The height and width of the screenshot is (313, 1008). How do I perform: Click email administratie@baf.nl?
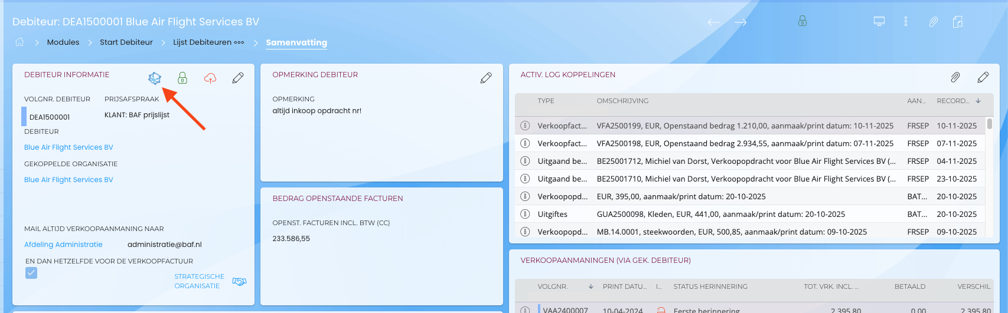click(x=165, y=245)
